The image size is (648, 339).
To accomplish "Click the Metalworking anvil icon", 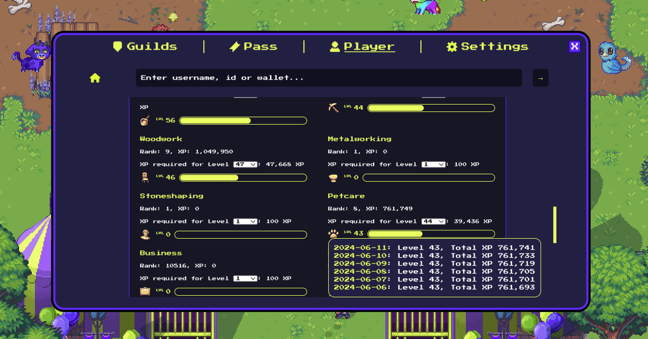I will (333, 177).
